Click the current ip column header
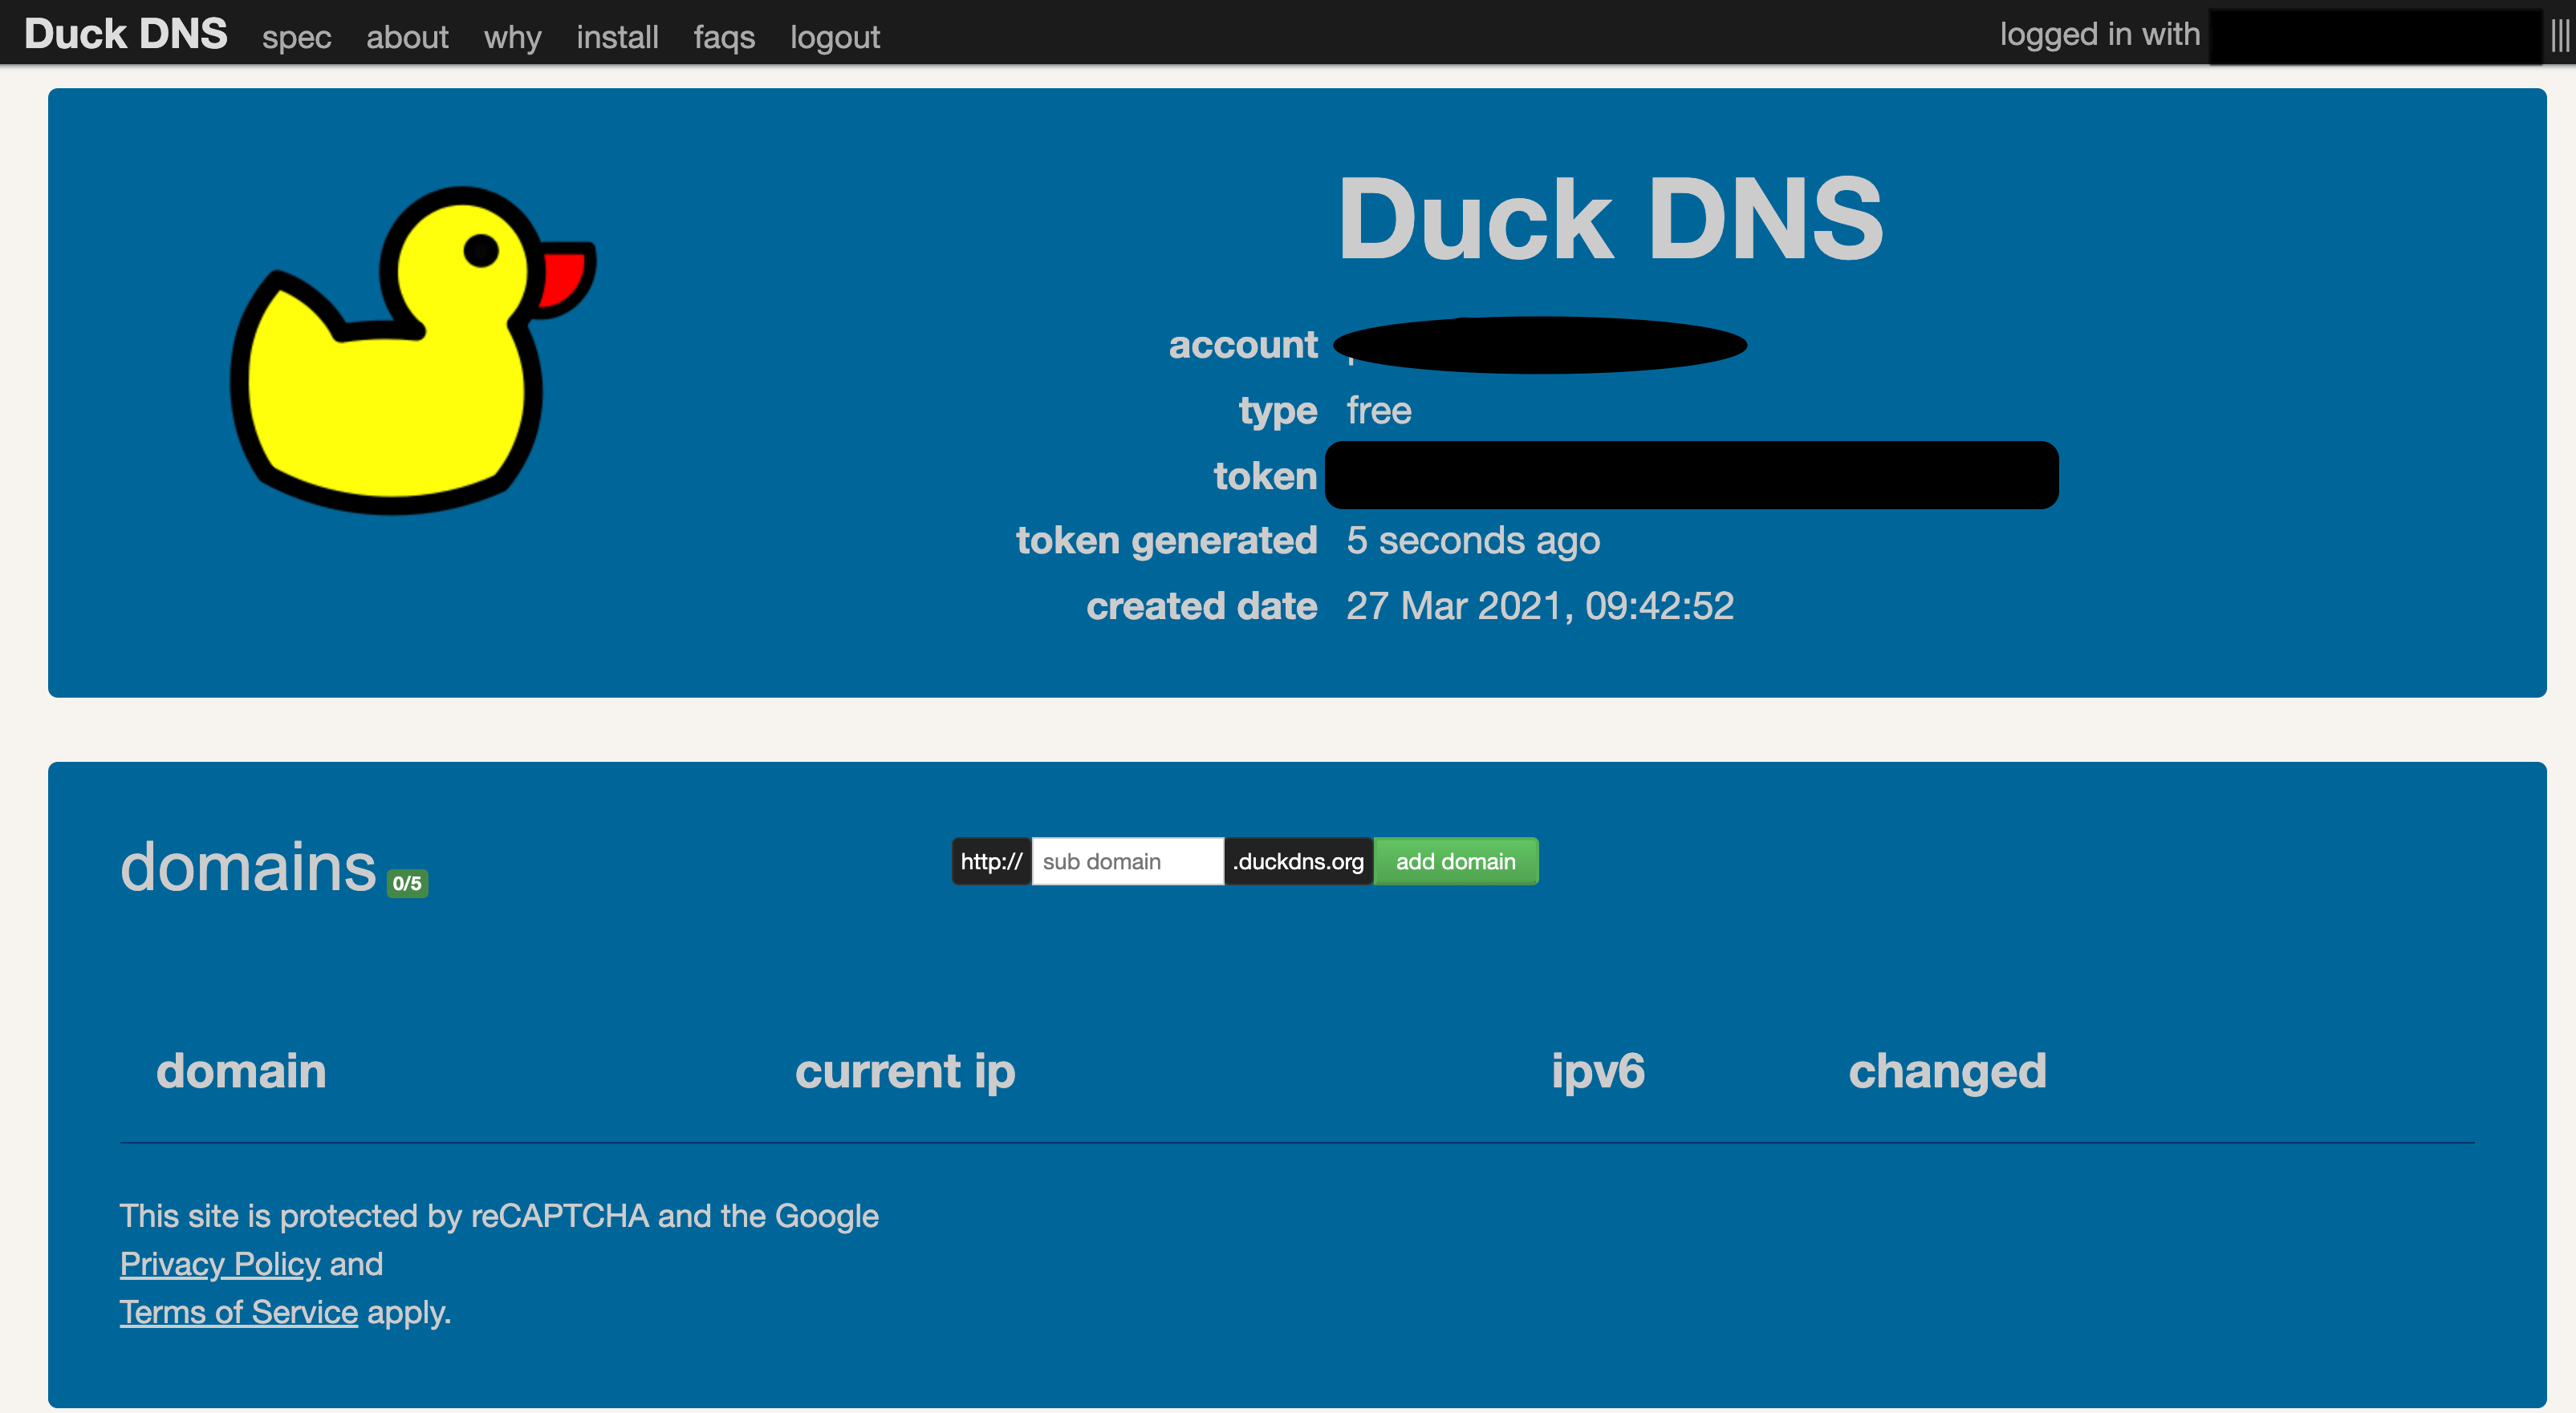The width and height of the screenshot is (2576, 1413). 905,1071
